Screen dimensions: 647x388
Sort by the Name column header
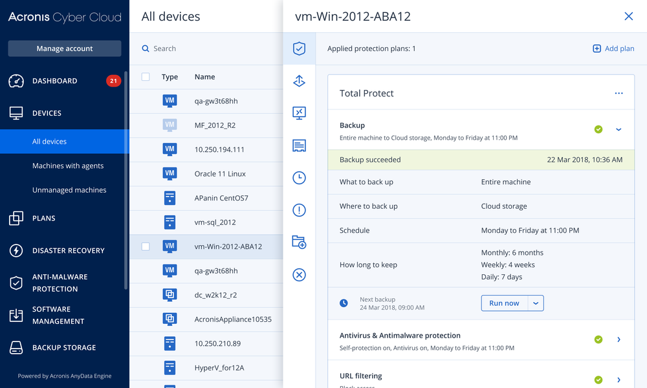point(204,77)
